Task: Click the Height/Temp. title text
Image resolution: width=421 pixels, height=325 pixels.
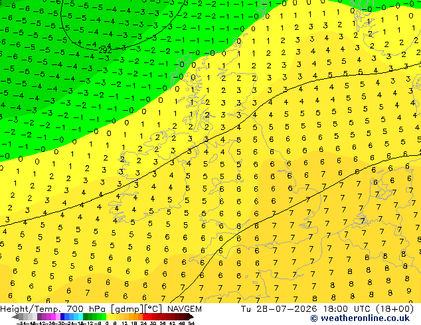Action: pos(31,309)
